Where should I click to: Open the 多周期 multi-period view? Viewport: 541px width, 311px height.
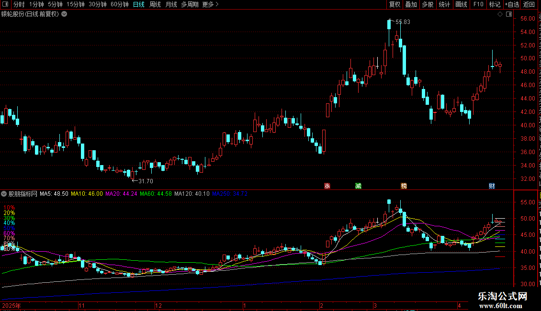[x=190, y=4]
